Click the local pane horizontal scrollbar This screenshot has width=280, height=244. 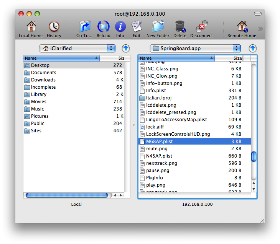click(x=66, y=195)
